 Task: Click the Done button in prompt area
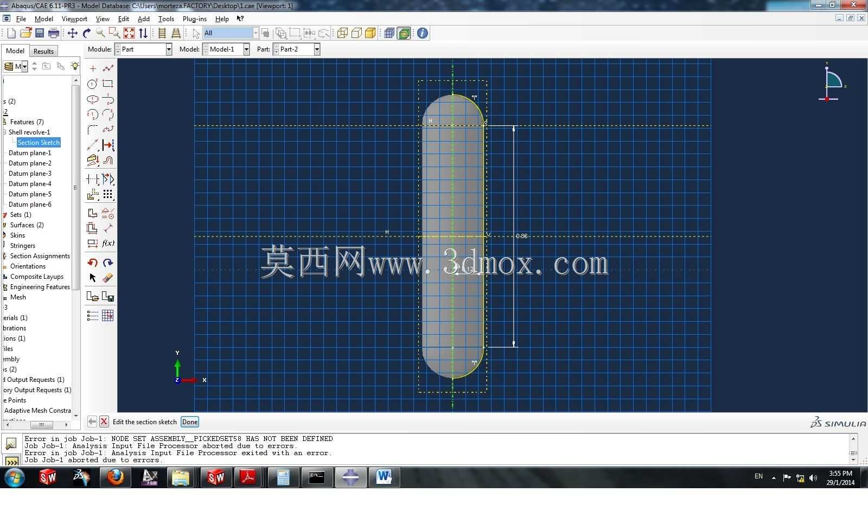(190, 422)
